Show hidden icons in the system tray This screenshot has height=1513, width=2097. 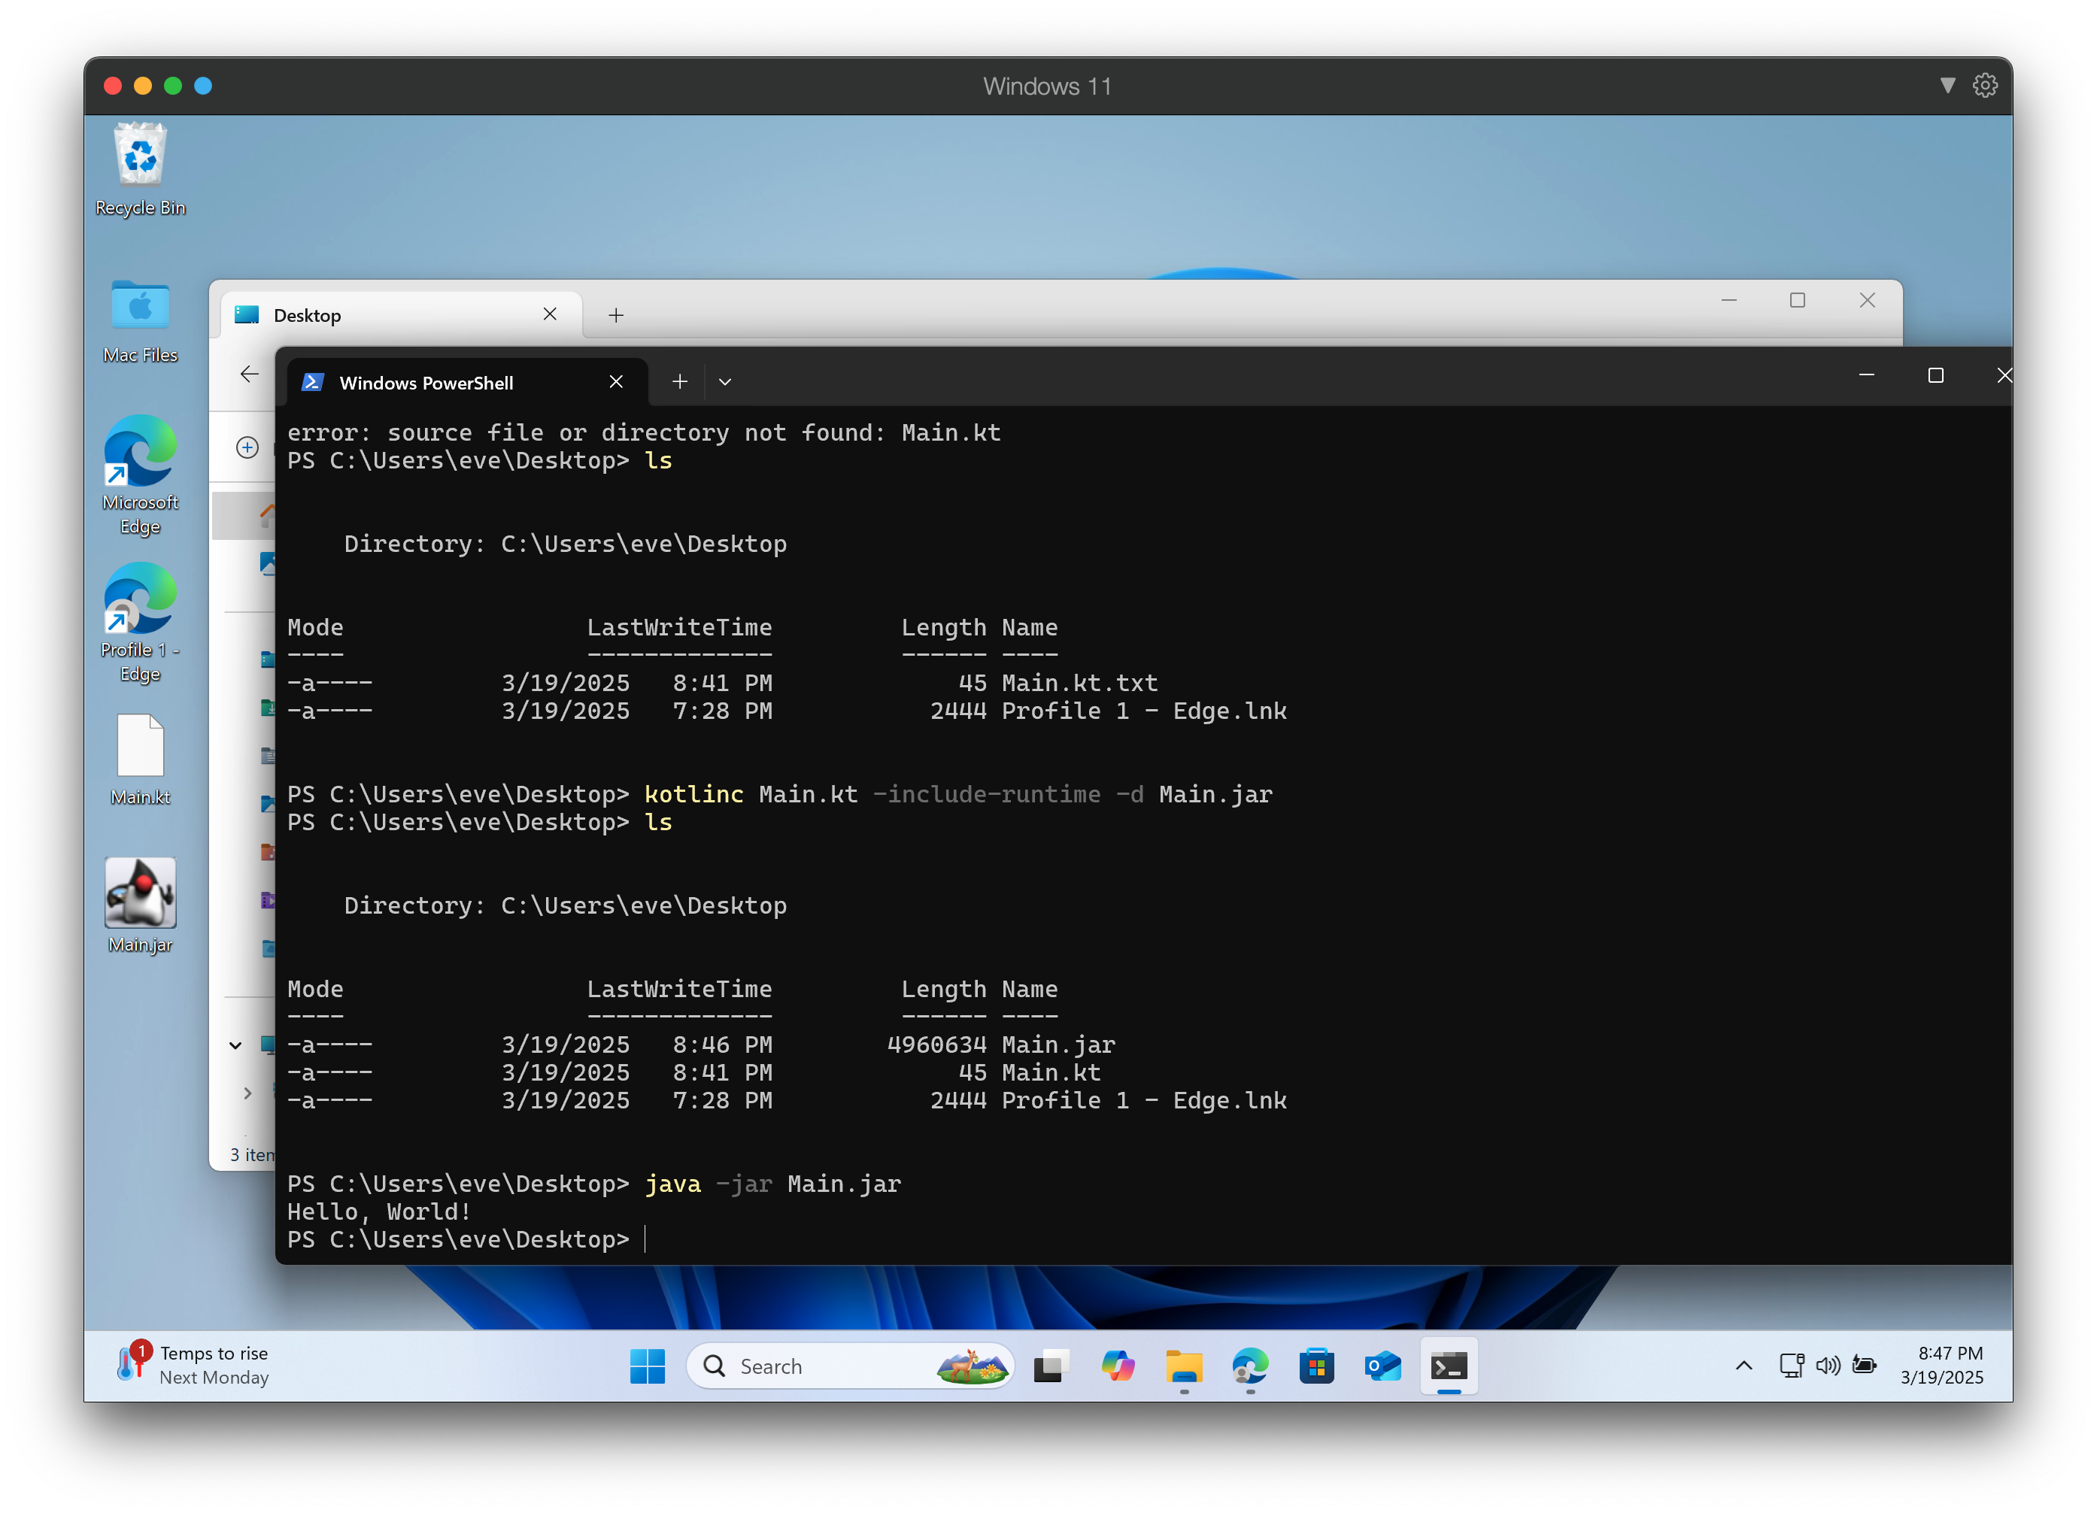tap(1743, 1366)
